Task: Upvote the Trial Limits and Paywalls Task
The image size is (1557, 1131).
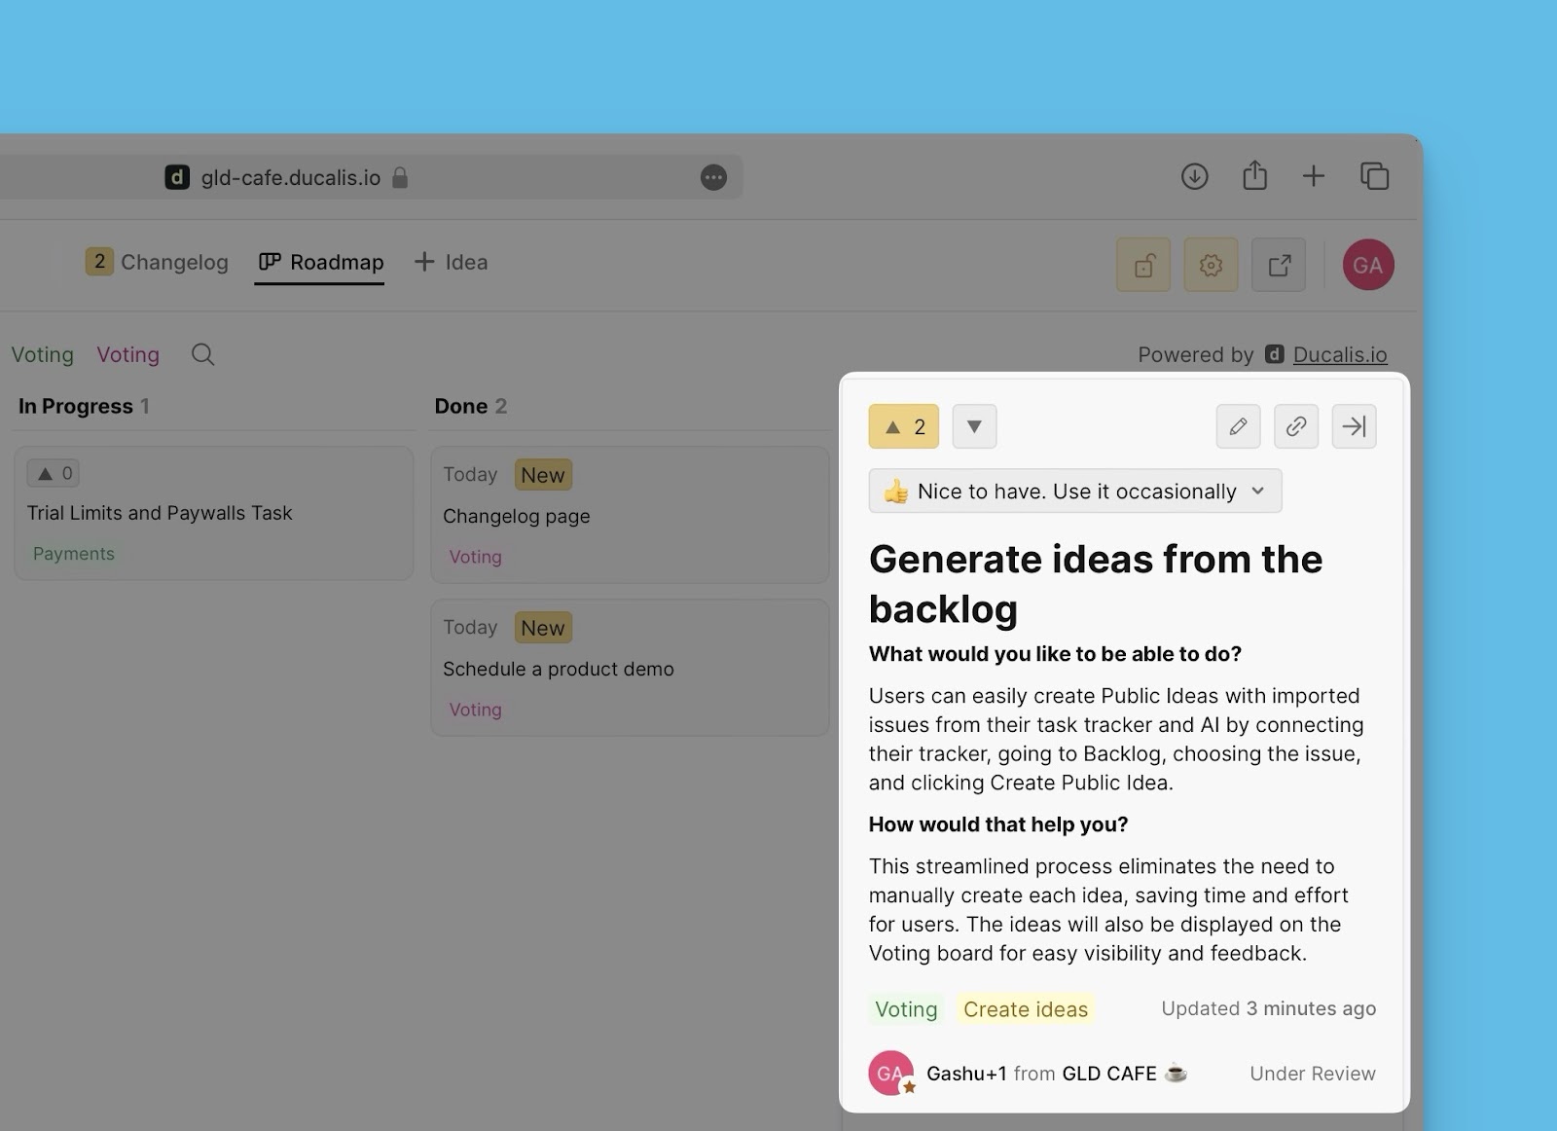Action: tap(54, 474)
